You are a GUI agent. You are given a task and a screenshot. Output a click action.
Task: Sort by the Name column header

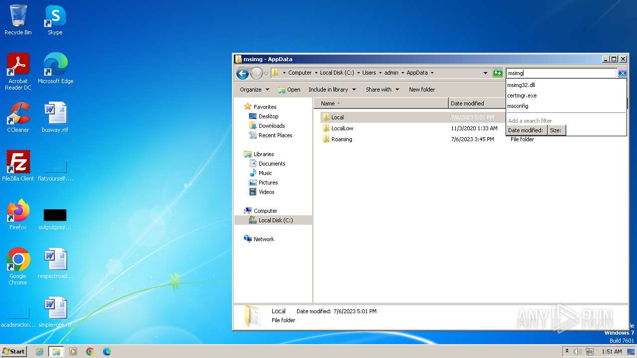pos(381,103)
